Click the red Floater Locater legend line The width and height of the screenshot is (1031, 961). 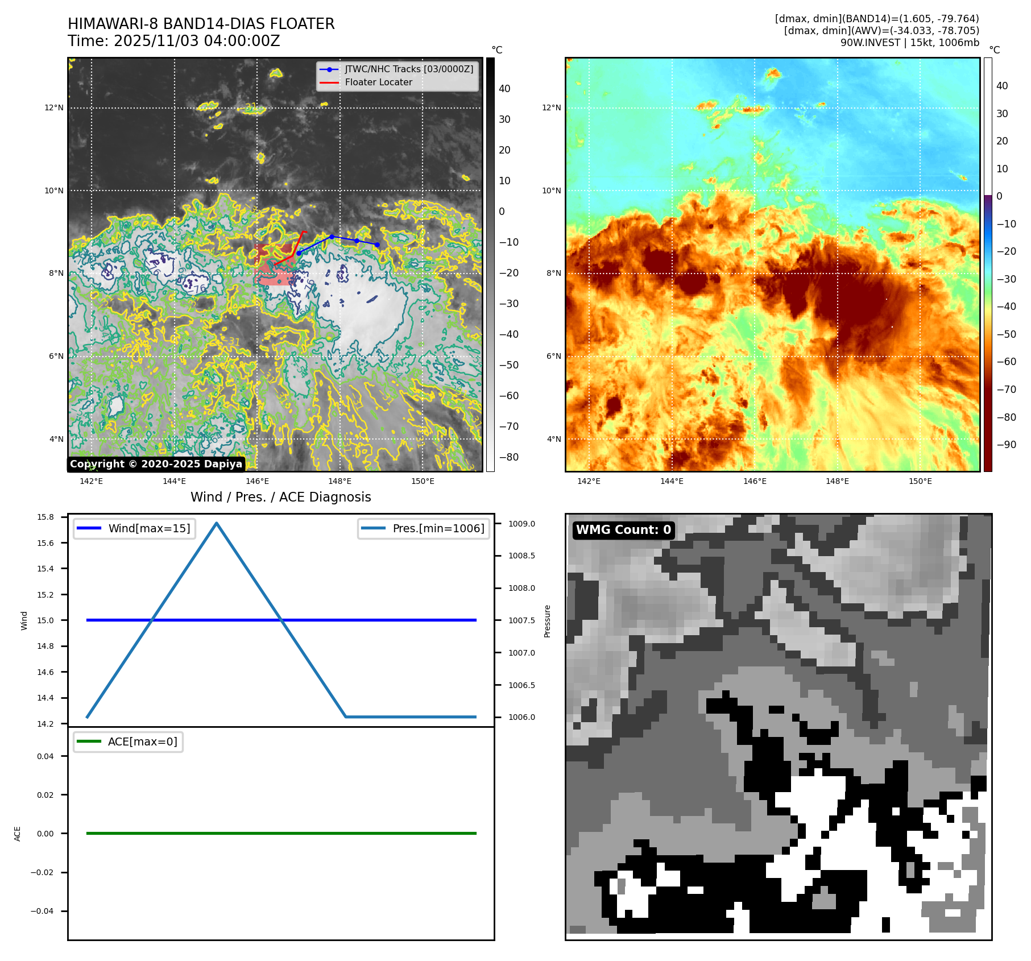(x=329, y=82)
